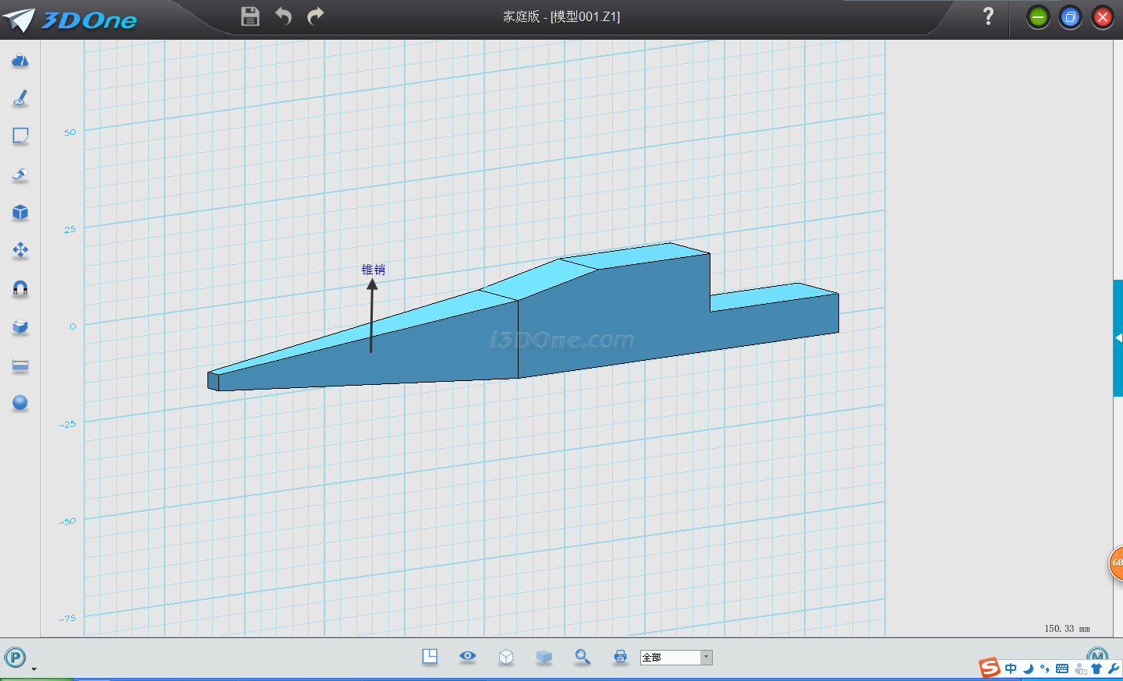The image size is (1123, 681).
Task: Open the help question mark menu
Action: click(x=988, y=16)
